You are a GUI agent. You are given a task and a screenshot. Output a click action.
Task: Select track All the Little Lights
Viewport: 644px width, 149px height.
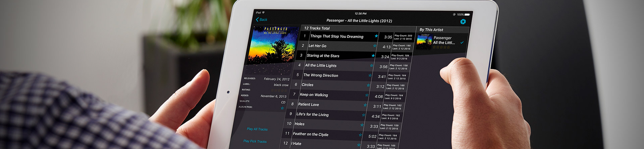pos(321,65)
